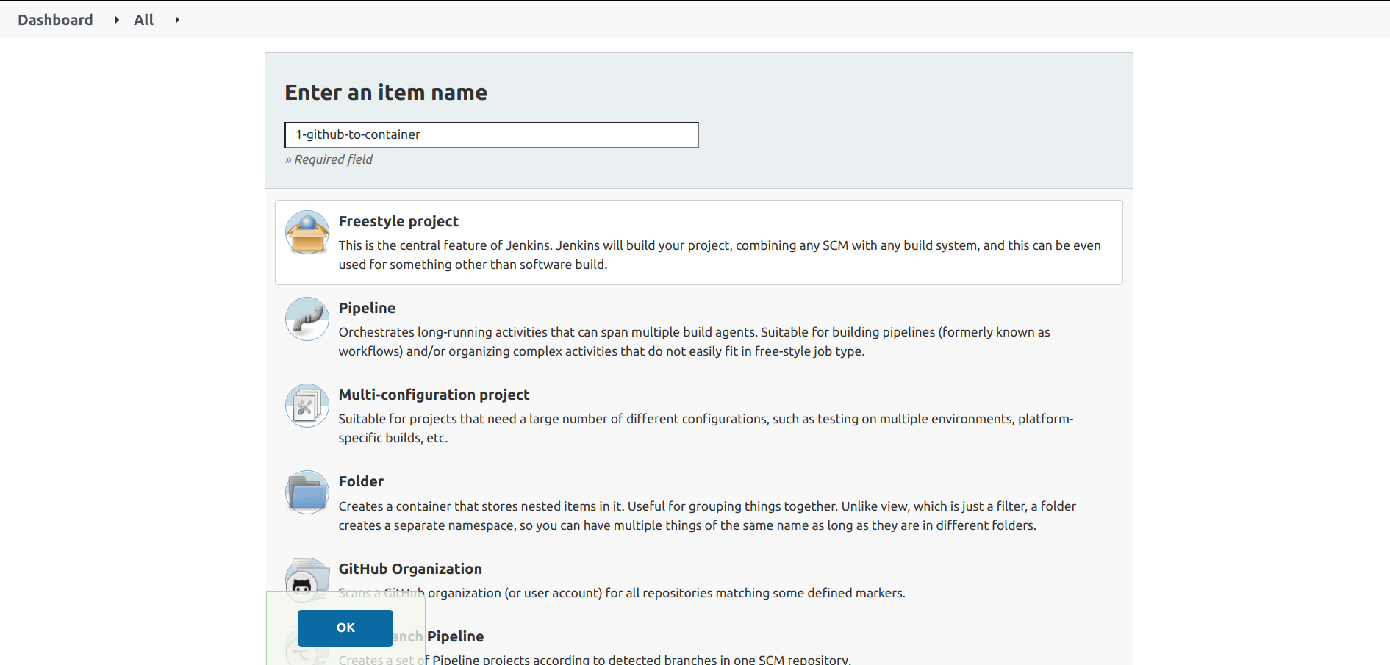Image resolution: width=1390 pixels, height=665 pixels.
Task: Select the Freestyle project title
Action: [398, 221]
